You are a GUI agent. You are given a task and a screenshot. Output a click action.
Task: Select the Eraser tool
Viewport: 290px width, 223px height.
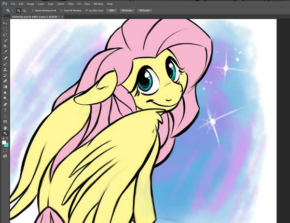(x=5, y=81)
